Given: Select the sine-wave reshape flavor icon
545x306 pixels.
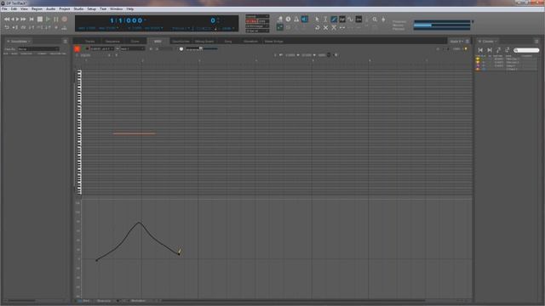Looking at the screenshot, I should (x=350, y=20).
